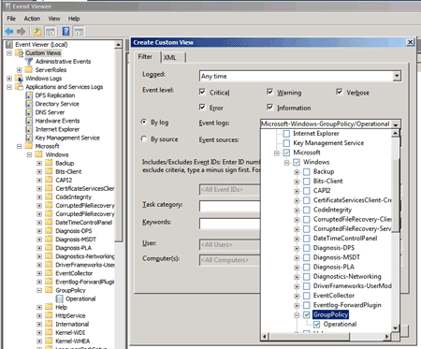Uncheck the Error event level checkbox
The image size is (421, 349).
click(x=202, y=108)
